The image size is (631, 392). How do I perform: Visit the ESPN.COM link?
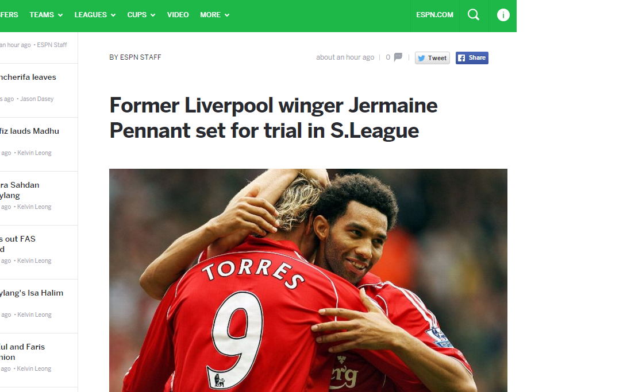coord(434,15)
